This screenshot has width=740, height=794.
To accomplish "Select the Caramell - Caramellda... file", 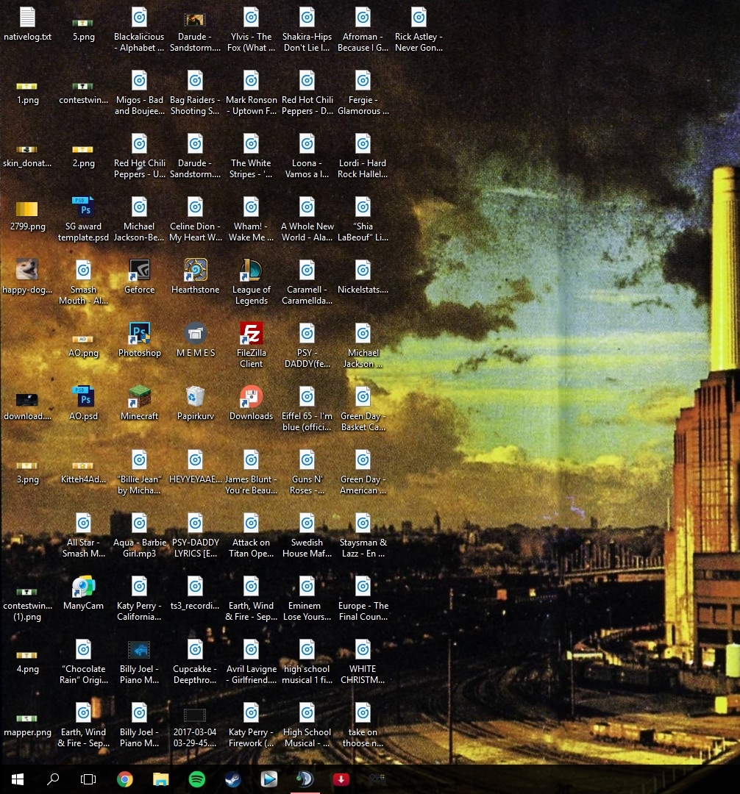I will pos(307,282).
